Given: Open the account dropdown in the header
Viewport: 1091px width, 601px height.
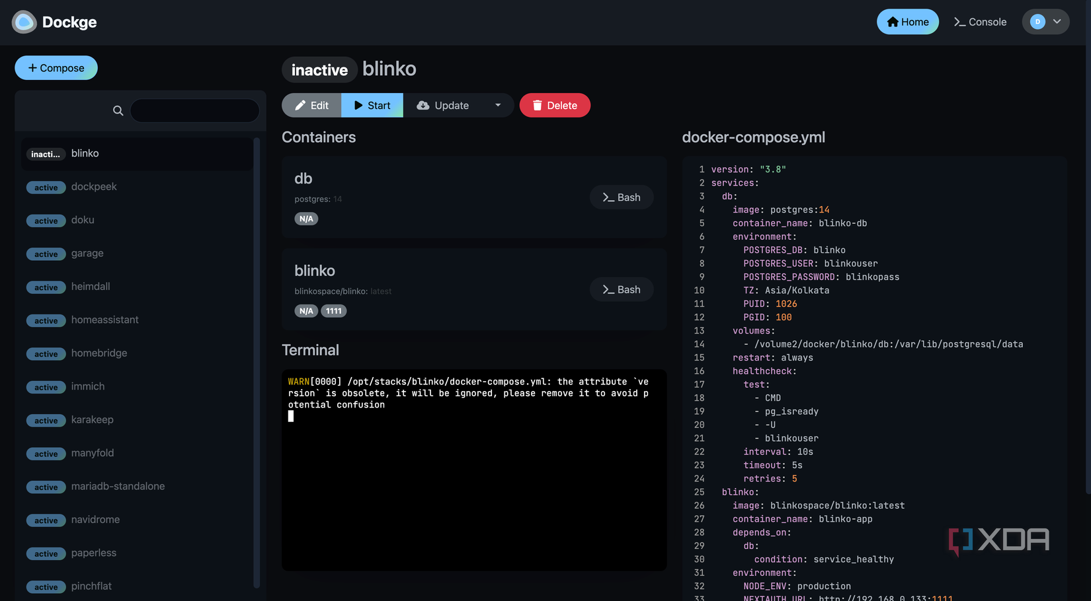Looking at the screenshot, I should [1045, 21].
